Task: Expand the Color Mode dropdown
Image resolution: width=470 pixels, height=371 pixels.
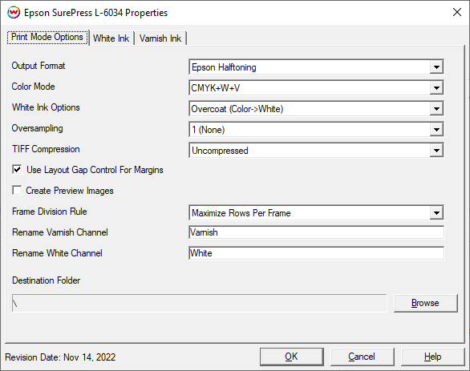Action: pos(436,87)
